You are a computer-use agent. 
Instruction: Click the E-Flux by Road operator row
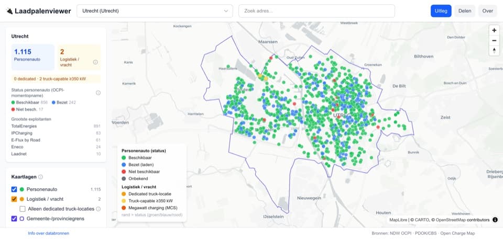56,140
